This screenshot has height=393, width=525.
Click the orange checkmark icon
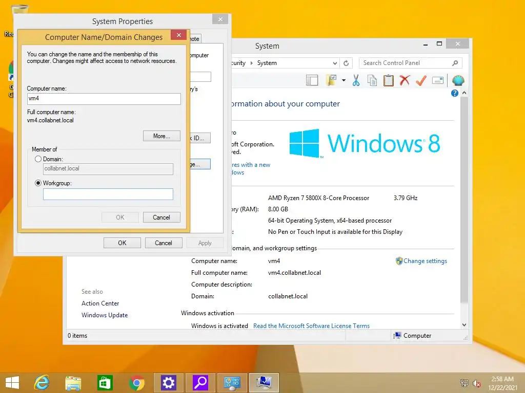pos(421,80)
